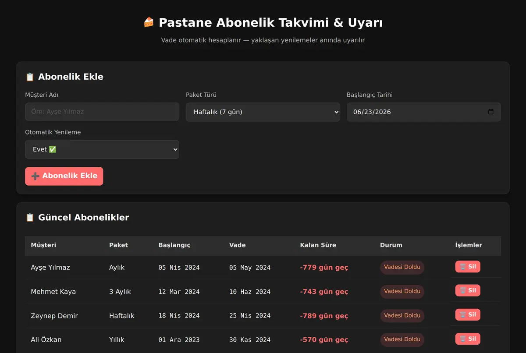Click the cake icon in the page title

coord(149,22)
